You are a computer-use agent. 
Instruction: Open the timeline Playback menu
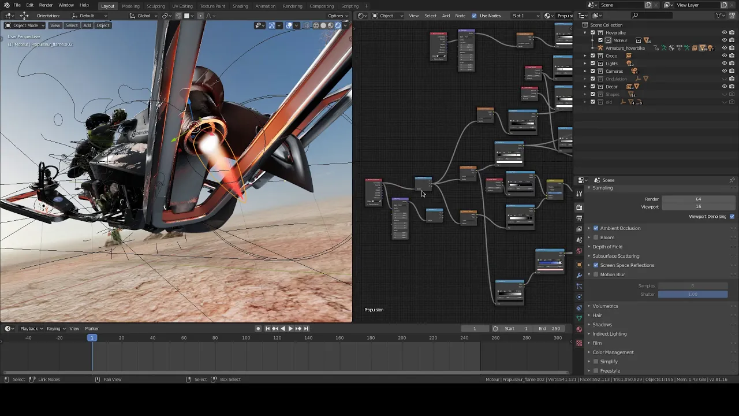[x=31, y=329]
